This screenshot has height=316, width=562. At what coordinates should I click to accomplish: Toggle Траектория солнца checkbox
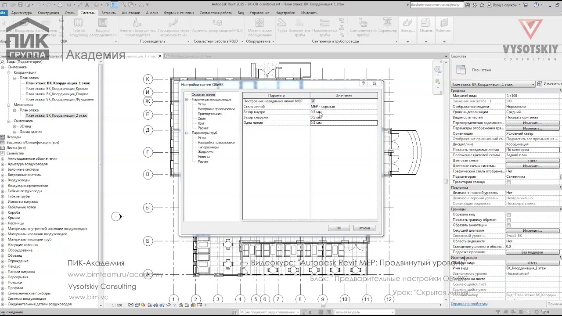coord(508,182)
